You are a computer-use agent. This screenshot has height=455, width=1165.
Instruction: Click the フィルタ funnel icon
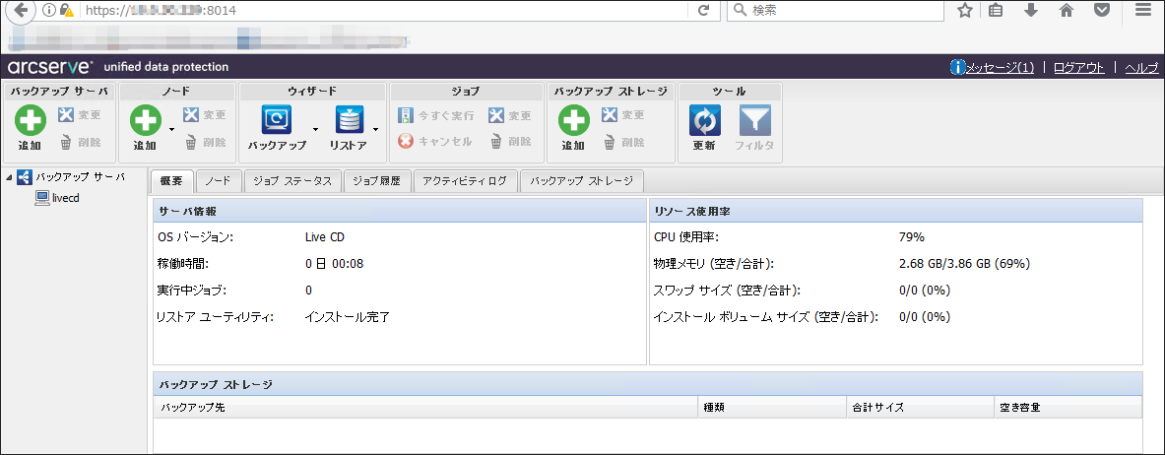tap(754, 120)
